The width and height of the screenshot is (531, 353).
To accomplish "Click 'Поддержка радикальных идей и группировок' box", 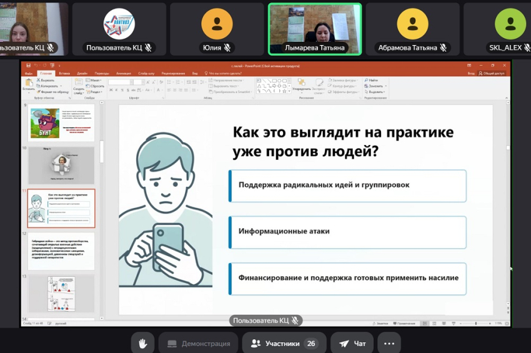I will [x=347, y=186].
